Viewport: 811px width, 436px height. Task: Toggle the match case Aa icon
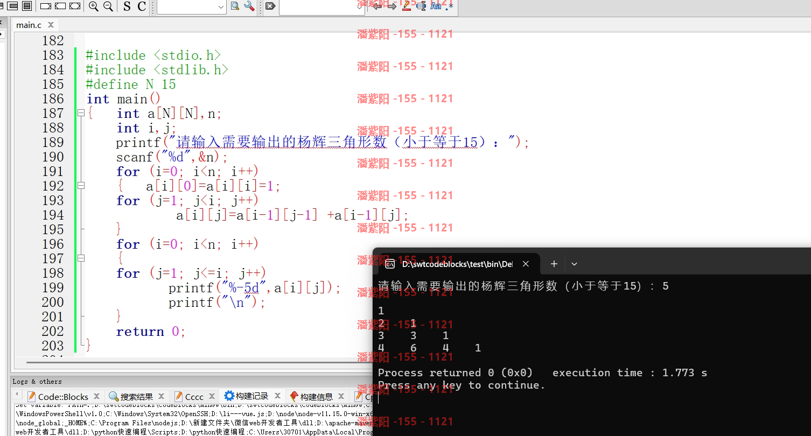(x=436, y=6)
